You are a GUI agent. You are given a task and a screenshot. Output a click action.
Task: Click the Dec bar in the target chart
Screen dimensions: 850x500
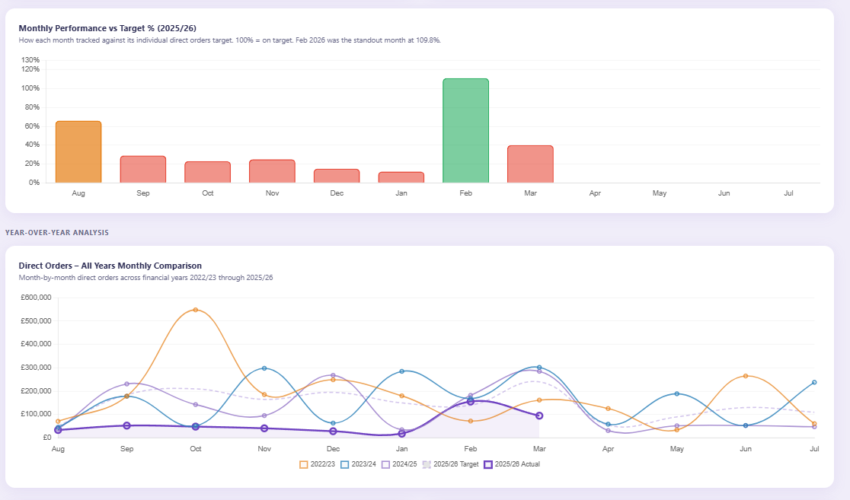pos(337,175)
